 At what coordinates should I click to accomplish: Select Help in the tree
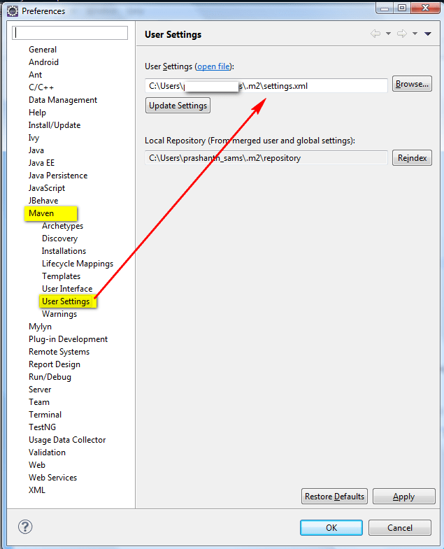click(x=38, y=113)
